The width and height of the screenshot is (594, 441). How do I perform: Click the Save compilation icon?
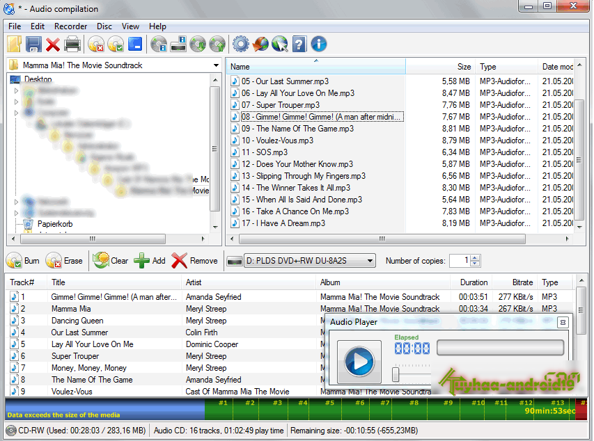[x=35, y=44]
